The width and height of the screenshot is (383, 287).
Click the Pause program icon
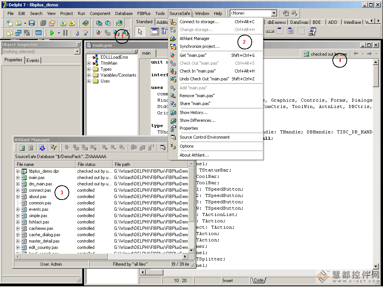(65, 33)
